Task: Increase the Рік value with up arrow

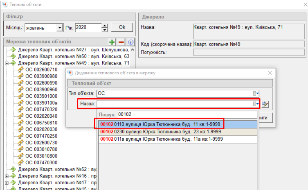Action: click(x=105, y=26)
